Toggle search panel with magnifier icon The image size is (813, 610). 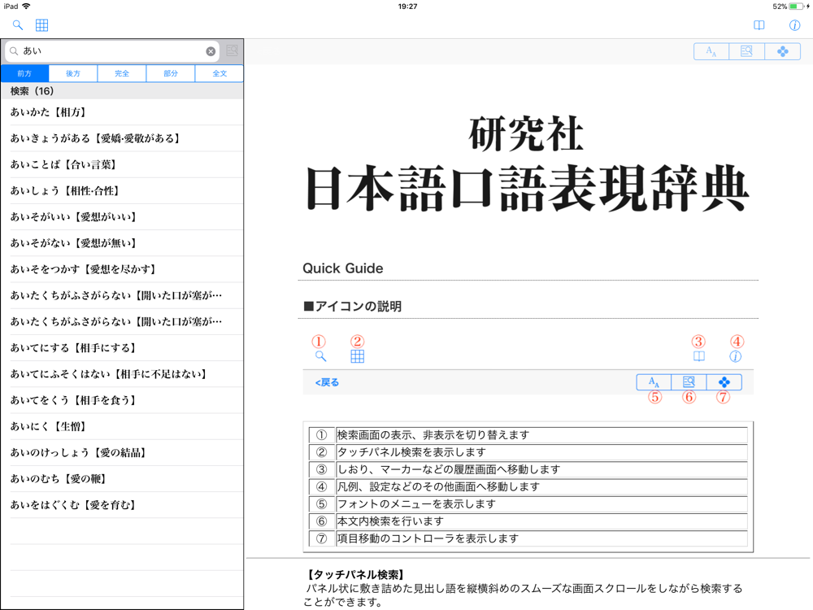pos(18,25)
